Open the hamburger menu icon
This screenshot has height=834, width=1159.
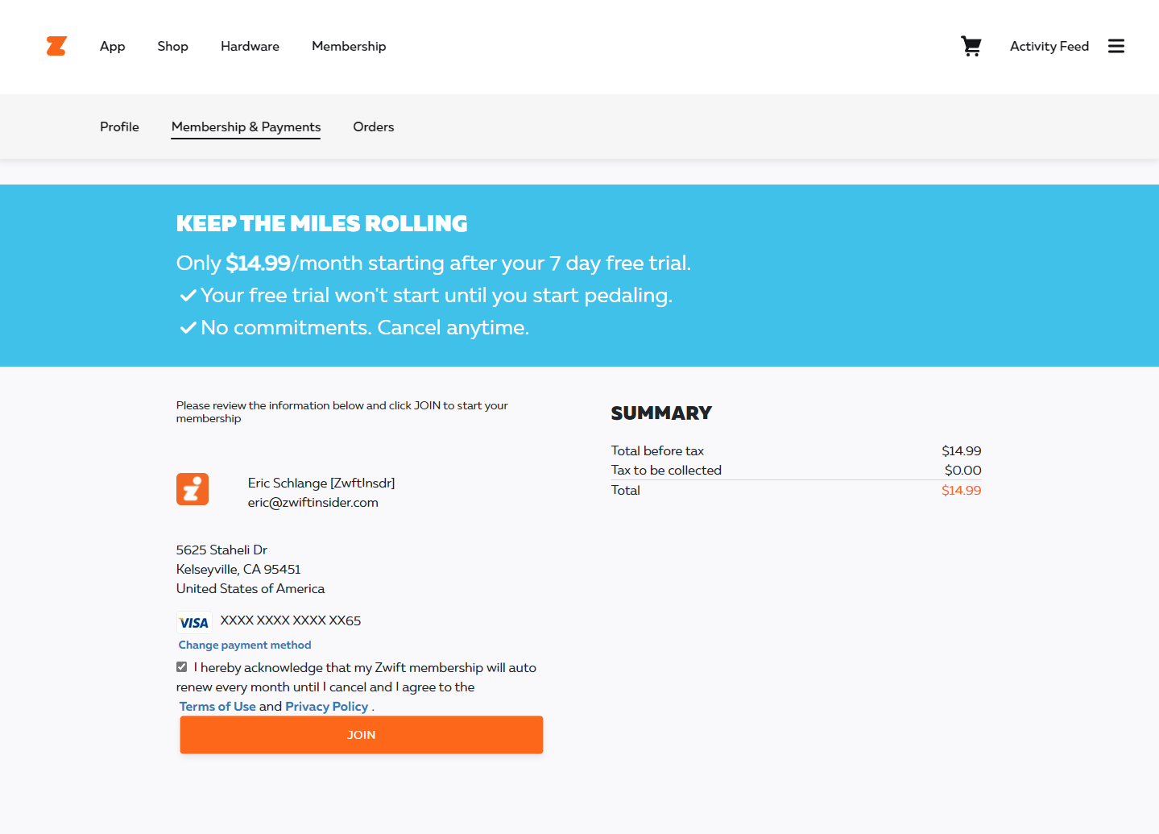click(1116, 46)
